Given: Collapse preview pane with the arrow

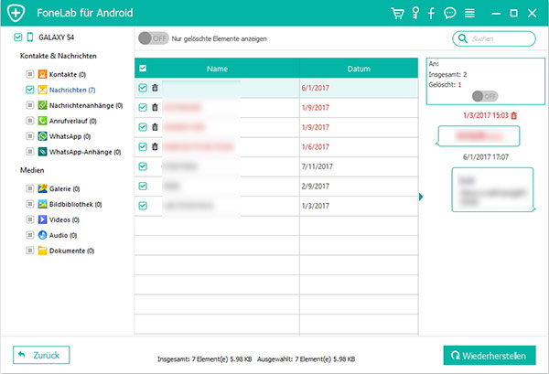Looking at the screenshot, I should (x=420, y=197).
